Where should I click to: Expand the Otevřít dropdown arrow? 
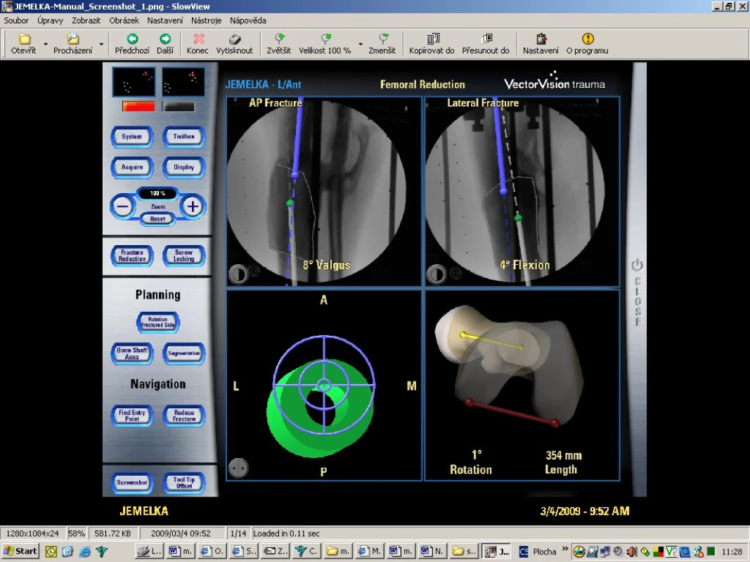(x=46, y=44)
